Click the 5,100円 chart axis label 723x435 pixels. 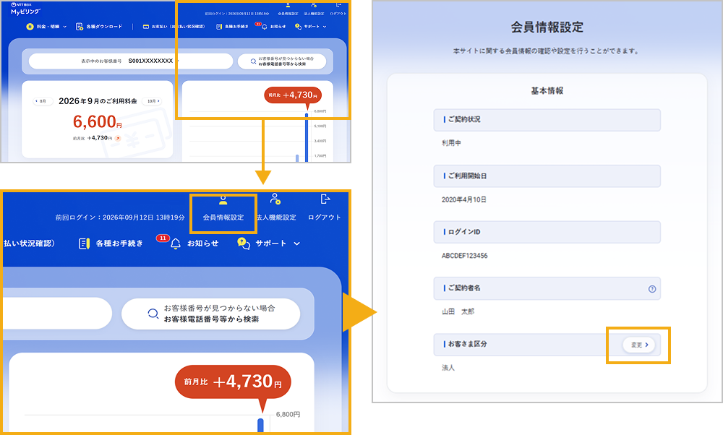click(x=320, y=126)
